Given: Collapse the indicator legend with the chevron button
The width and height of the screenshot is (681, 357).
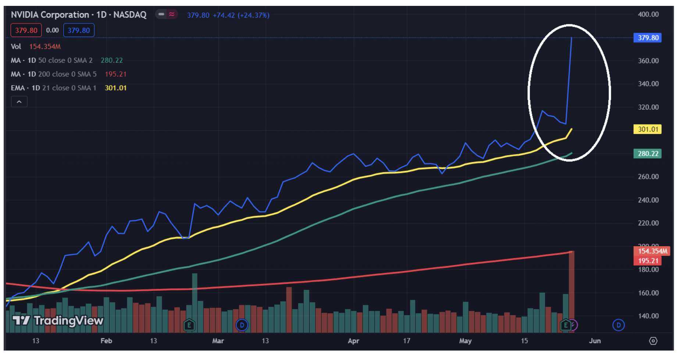Looking at the screenshot, I should pyautogui.click(x=19, y=101).
